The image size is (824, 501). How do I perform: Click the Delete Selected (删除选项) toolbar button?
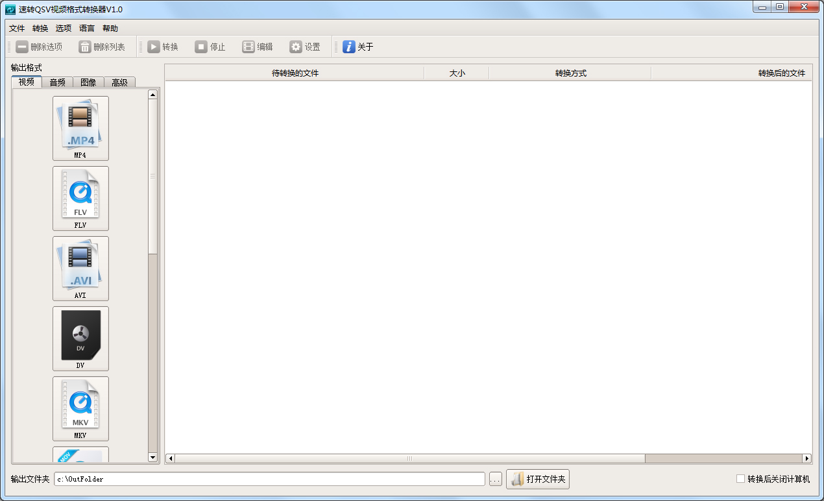pyautogui.click(x=39, y=47)
